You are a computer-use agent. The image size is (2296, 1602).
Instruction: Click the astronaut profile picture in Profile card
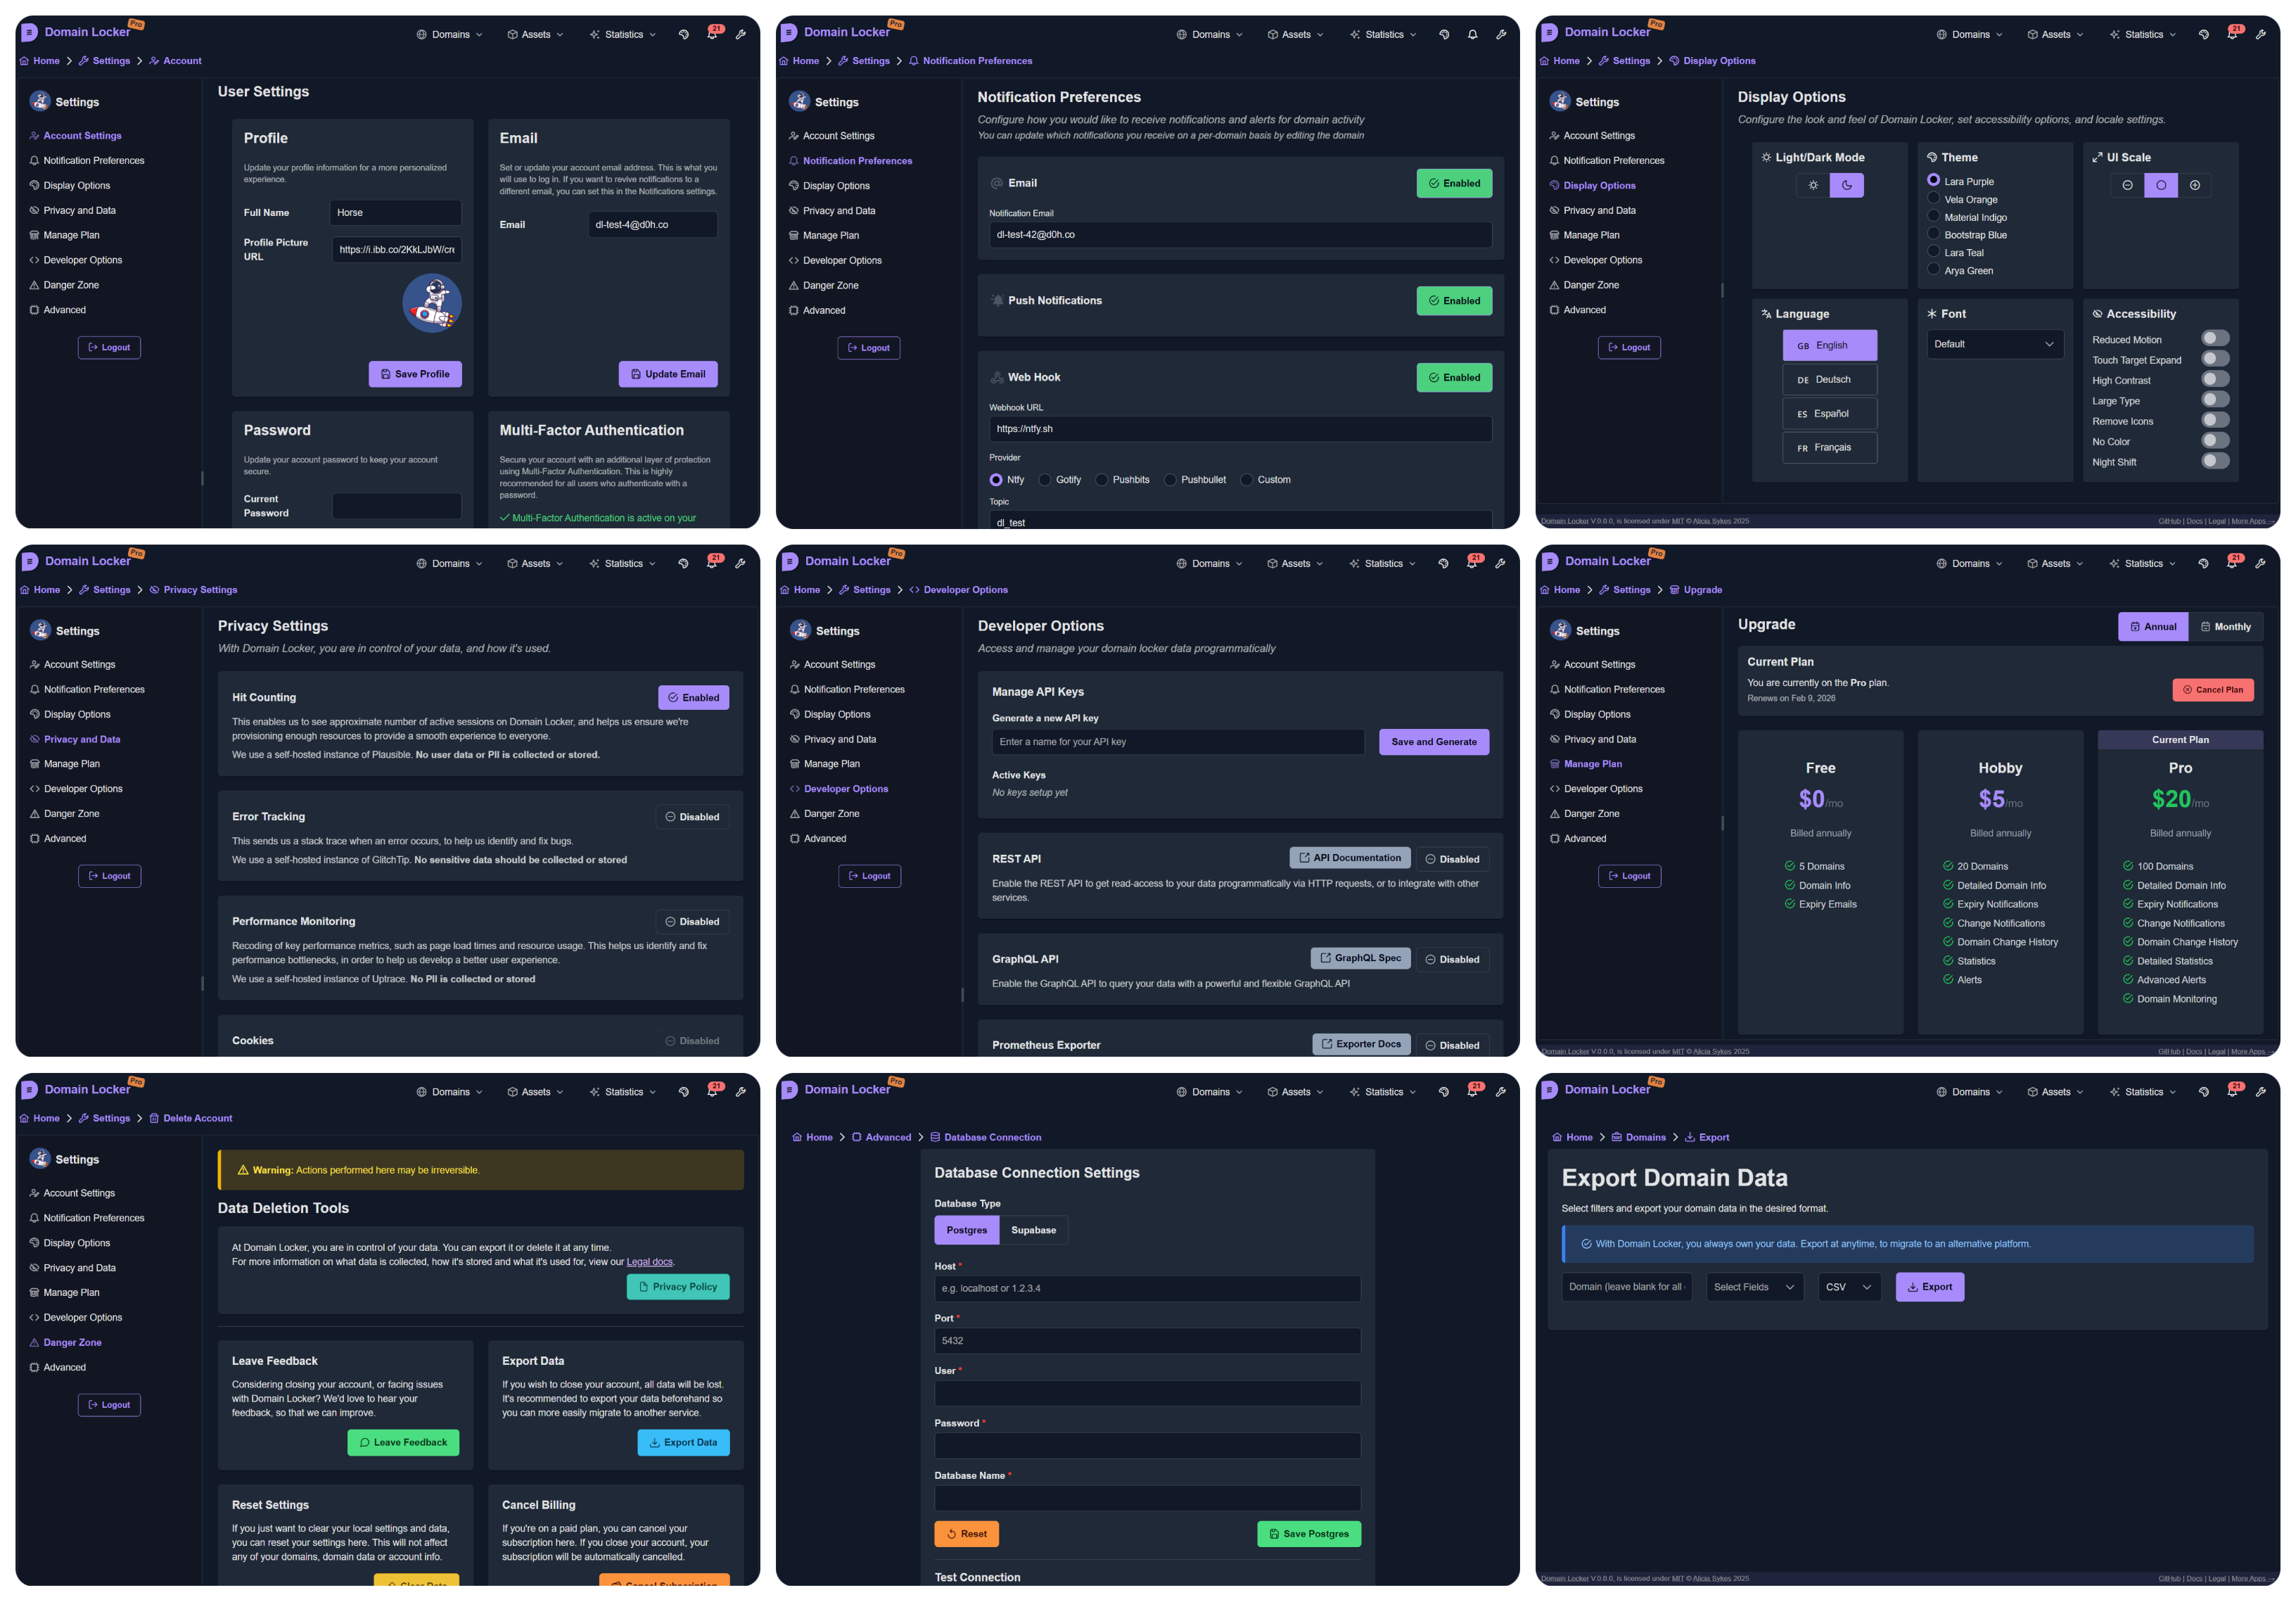click(x=432, y=303)
